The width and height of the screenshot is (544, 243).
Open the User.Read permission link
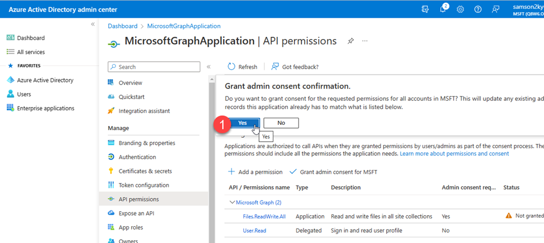click(x=254, y=231)
